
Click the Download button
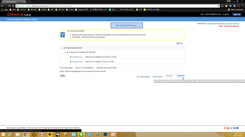click(x=180, y=76)
